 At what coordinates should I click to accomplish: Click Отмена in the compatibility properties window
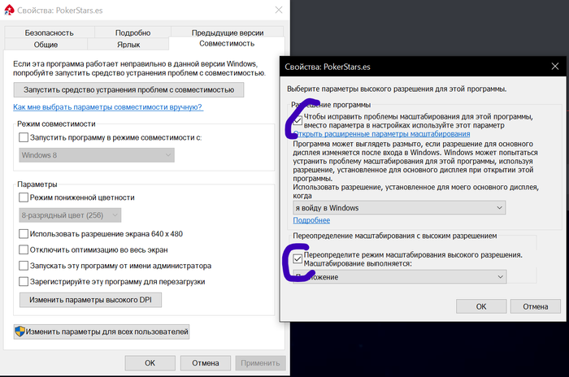206,363
